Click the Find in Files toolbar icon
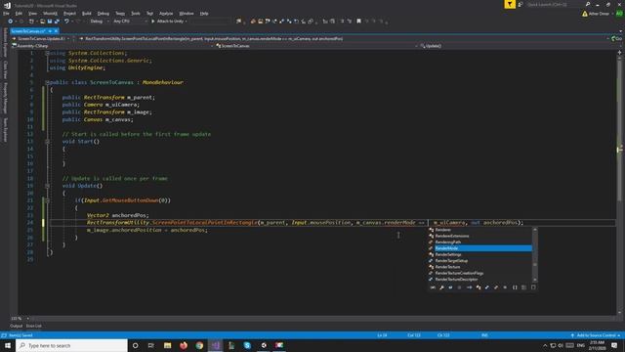625x352 pixels. [238, 22]
